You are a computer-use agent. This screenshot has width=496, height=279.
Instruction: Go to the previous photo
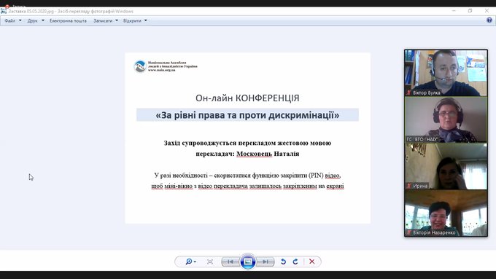point(230,262)
